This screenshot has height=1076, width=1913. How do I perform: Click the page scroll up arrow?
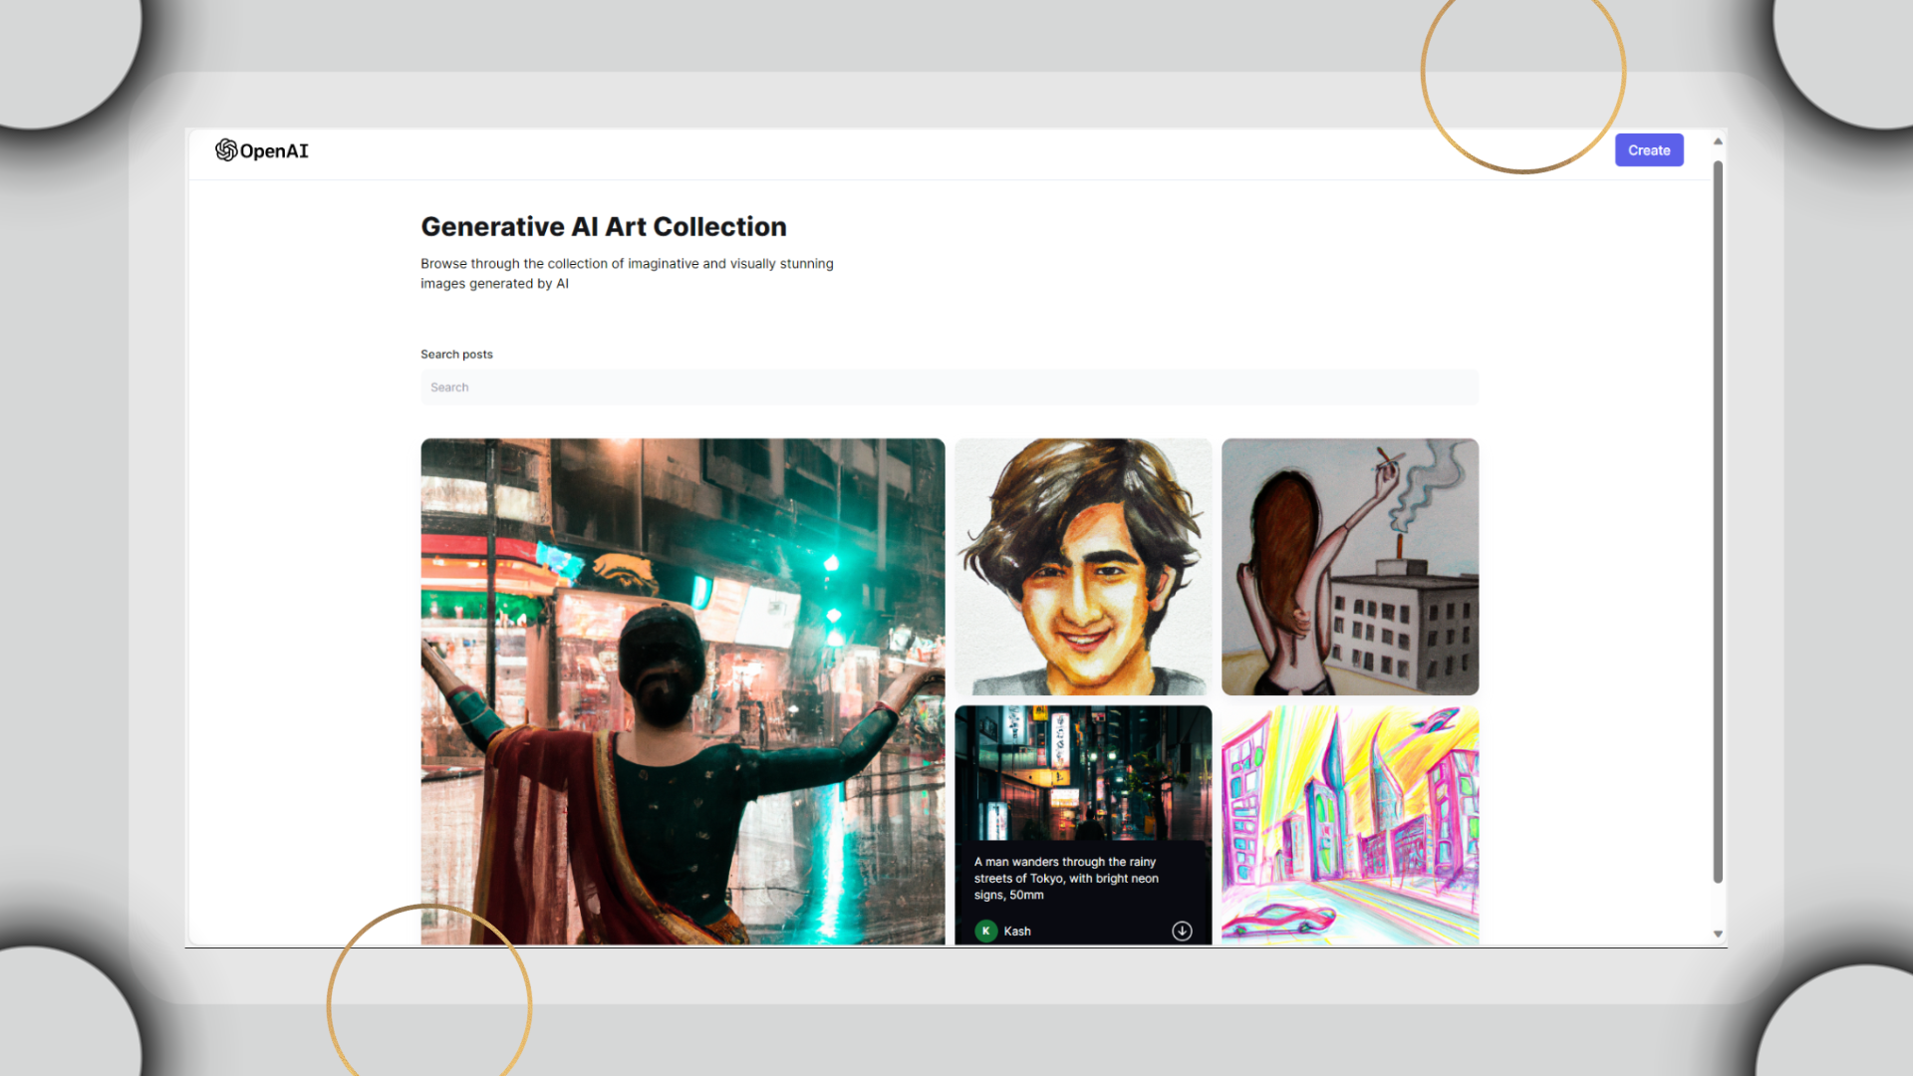pyautogui.click(x=1718, y=141)
